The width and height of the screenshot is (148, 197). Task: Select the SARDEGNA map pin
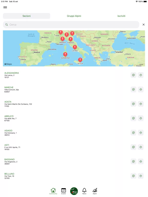click(x=65, y=54)
